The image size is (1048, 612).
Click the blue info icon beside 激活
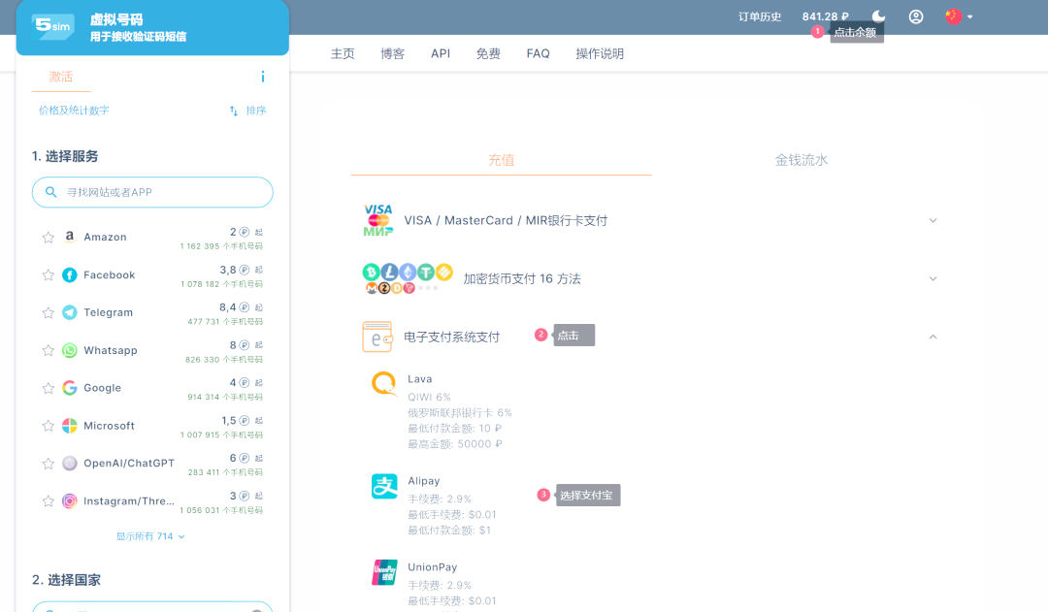tap(263, 77)
